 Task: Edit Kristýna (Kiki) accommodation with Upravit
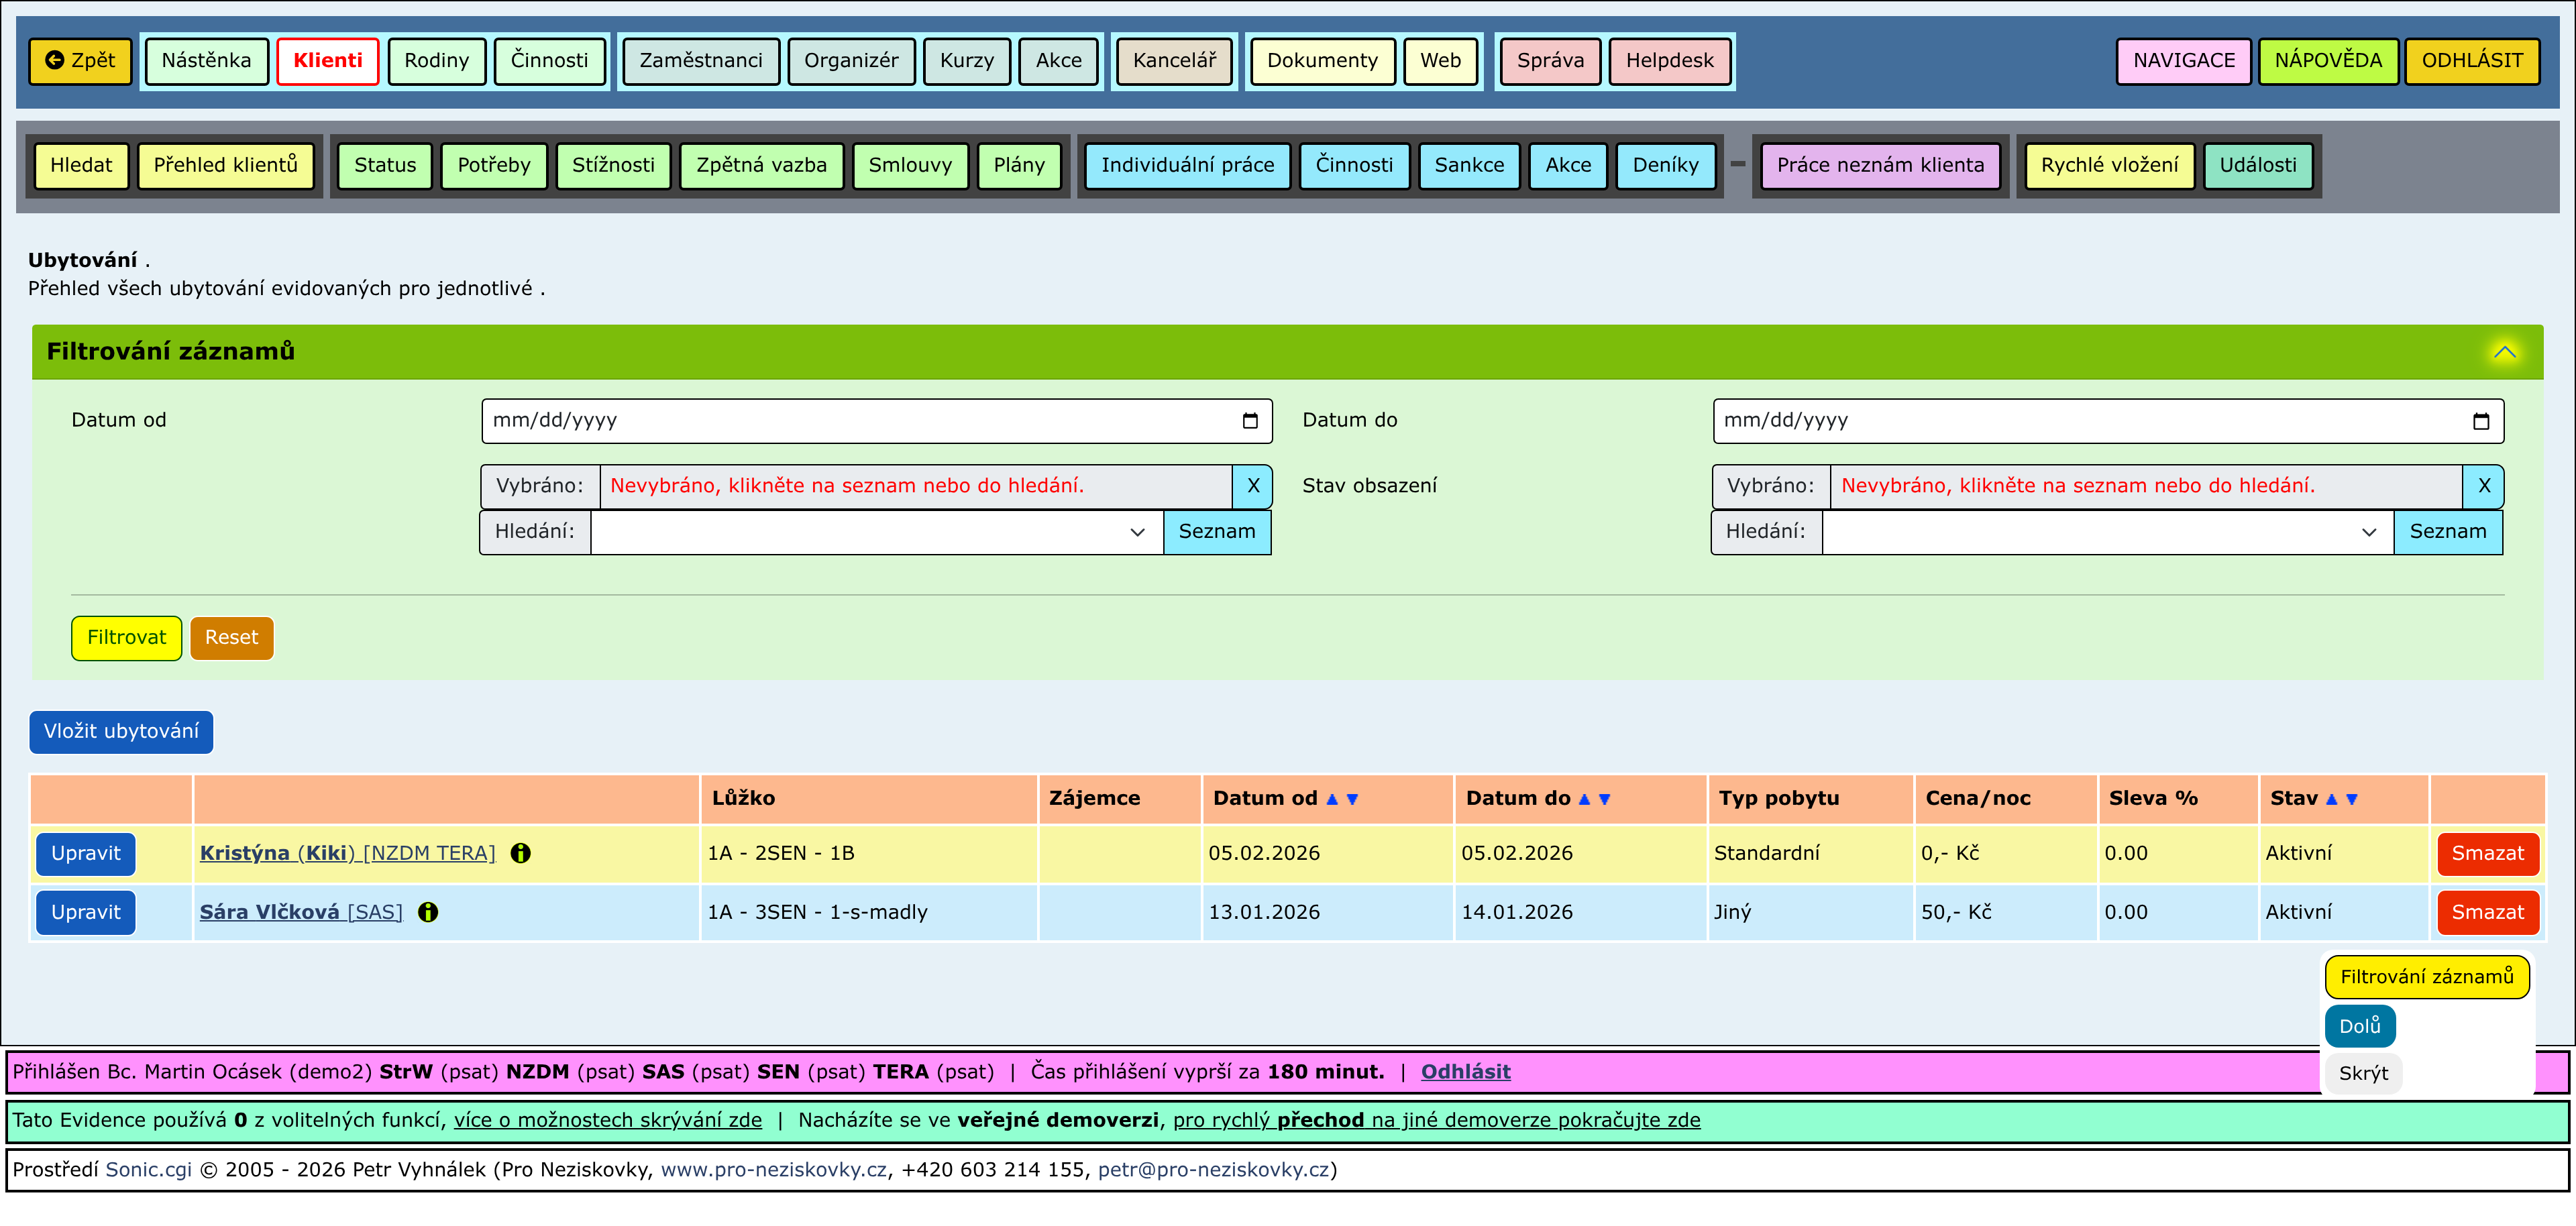tap(86, 854)
